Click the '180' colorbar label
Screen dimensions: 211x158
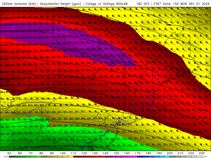[148, 153]
